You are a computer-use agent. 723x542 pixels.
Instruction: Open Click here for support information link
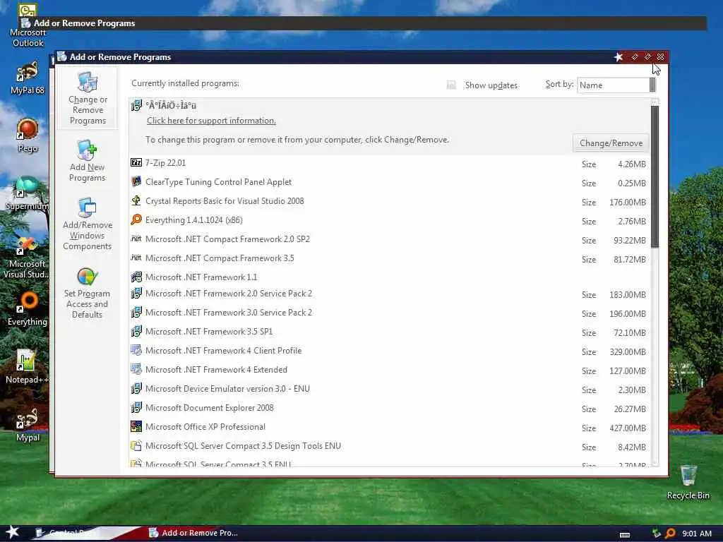(x=211, y=120)
